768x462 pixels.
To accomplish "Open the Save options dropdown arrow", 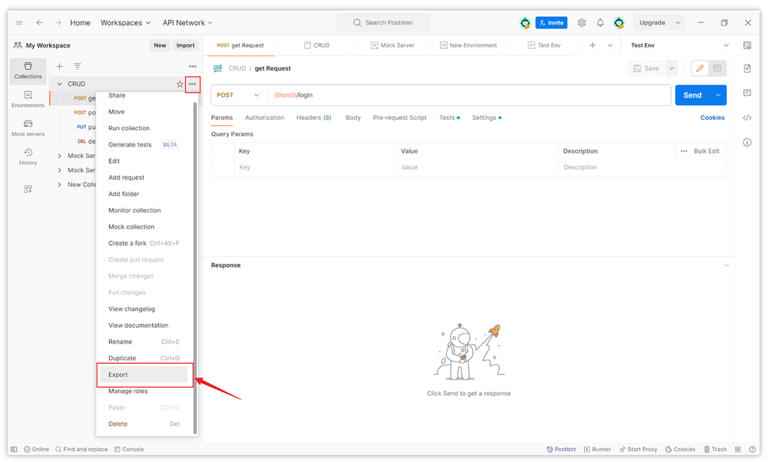I will click(671, 68).
